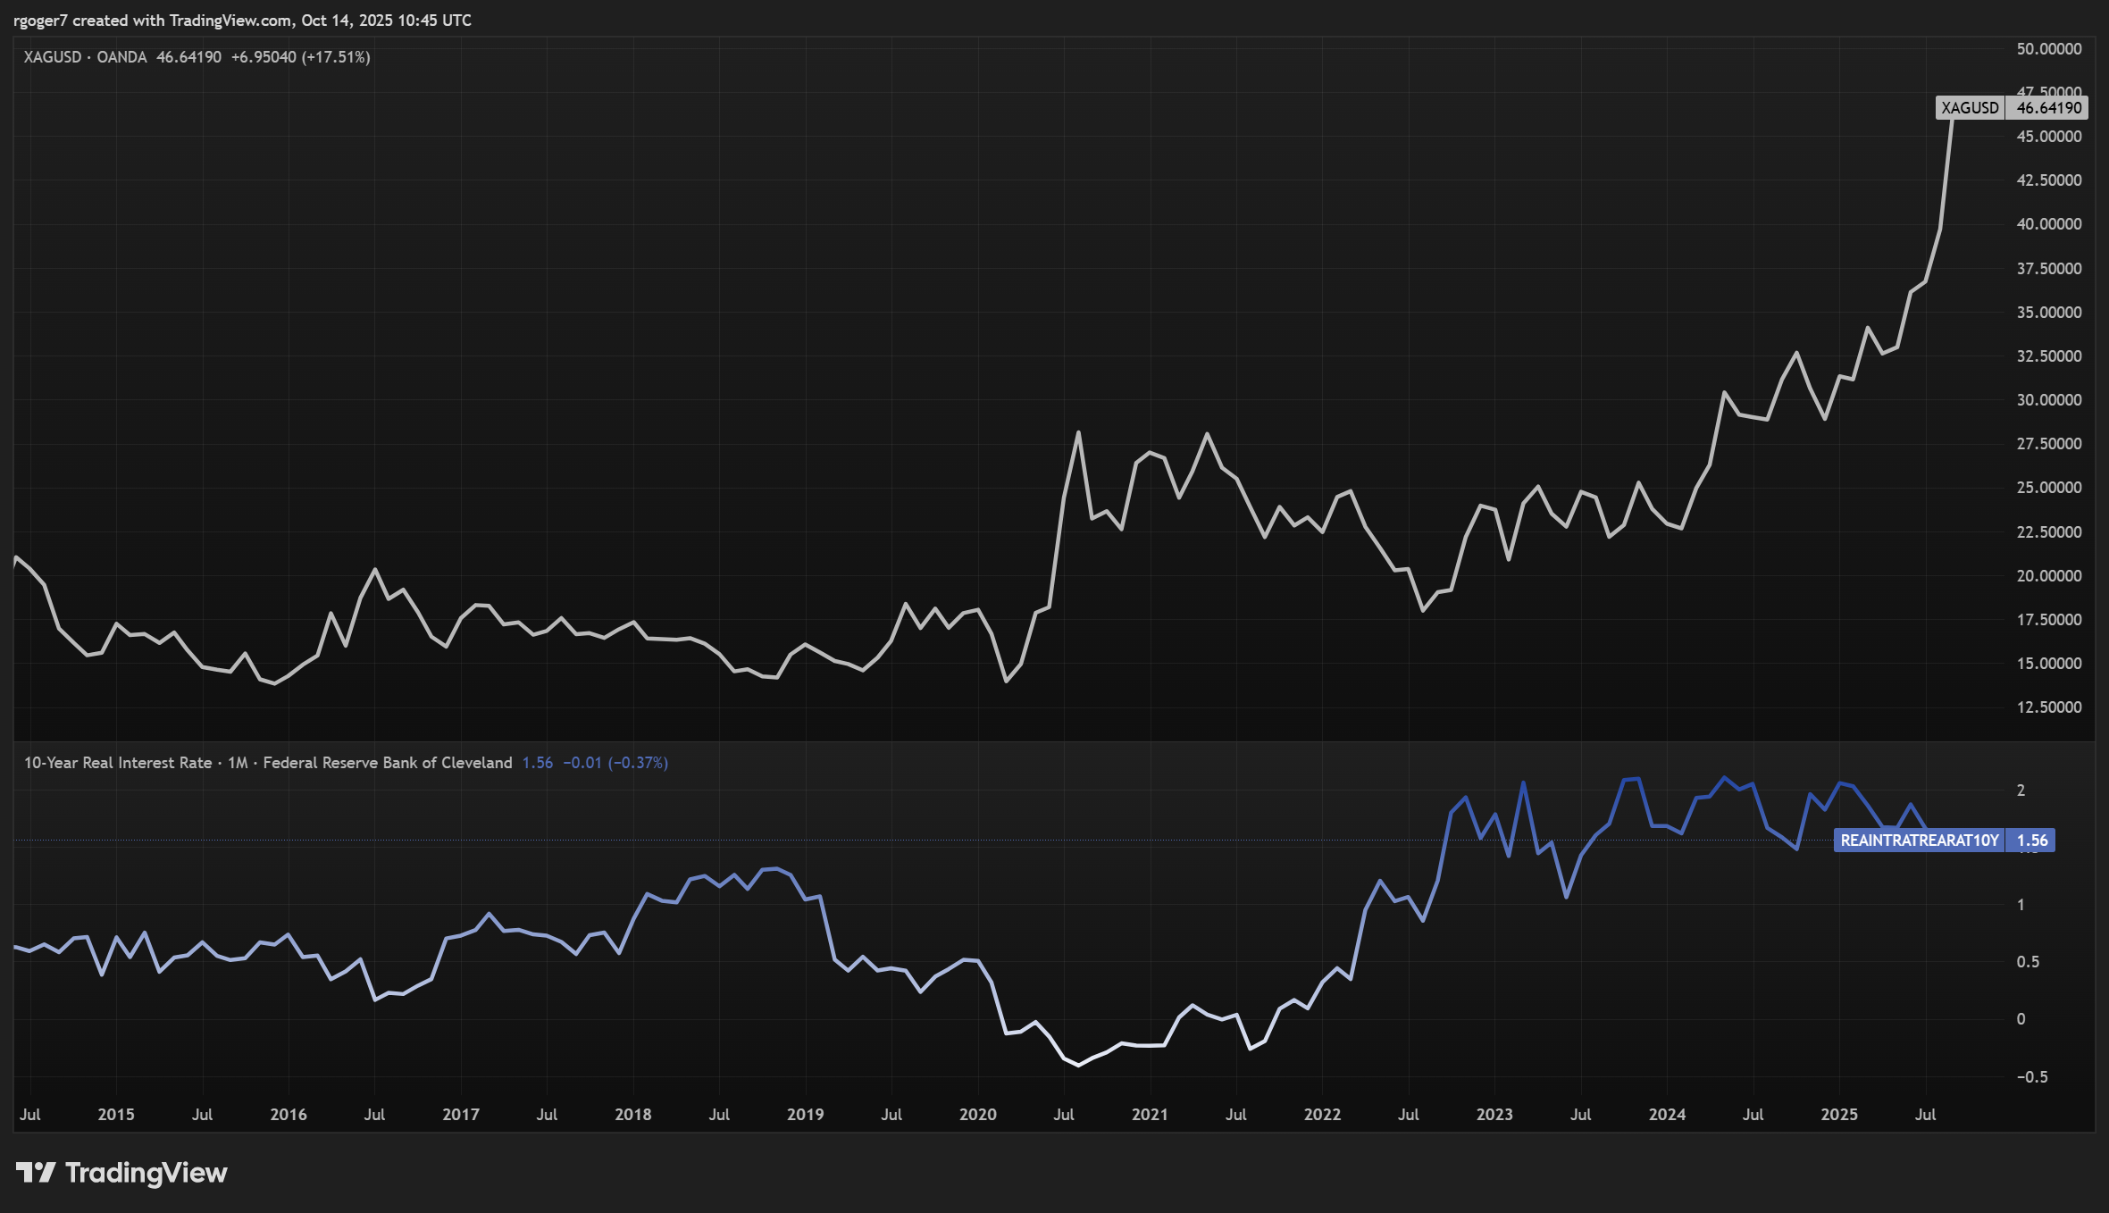Click the rgoger7 created with TradingView.com header
The width and height of the screenshot is (2109, 1213).
pos(242,21)
